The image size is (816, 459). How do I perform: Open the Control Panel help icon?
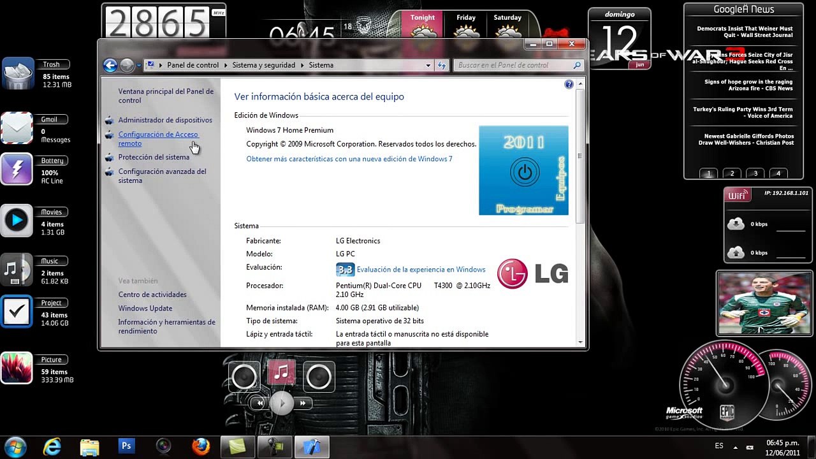(x=569, y=84)
